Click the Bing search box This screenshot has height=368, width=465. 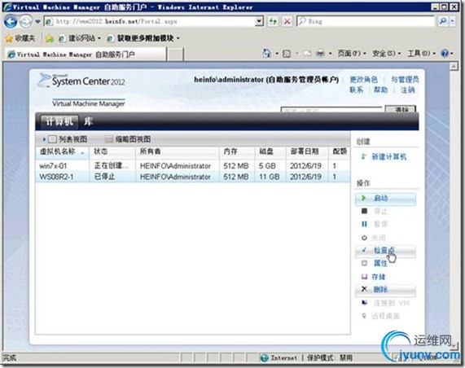pos(366,21)
